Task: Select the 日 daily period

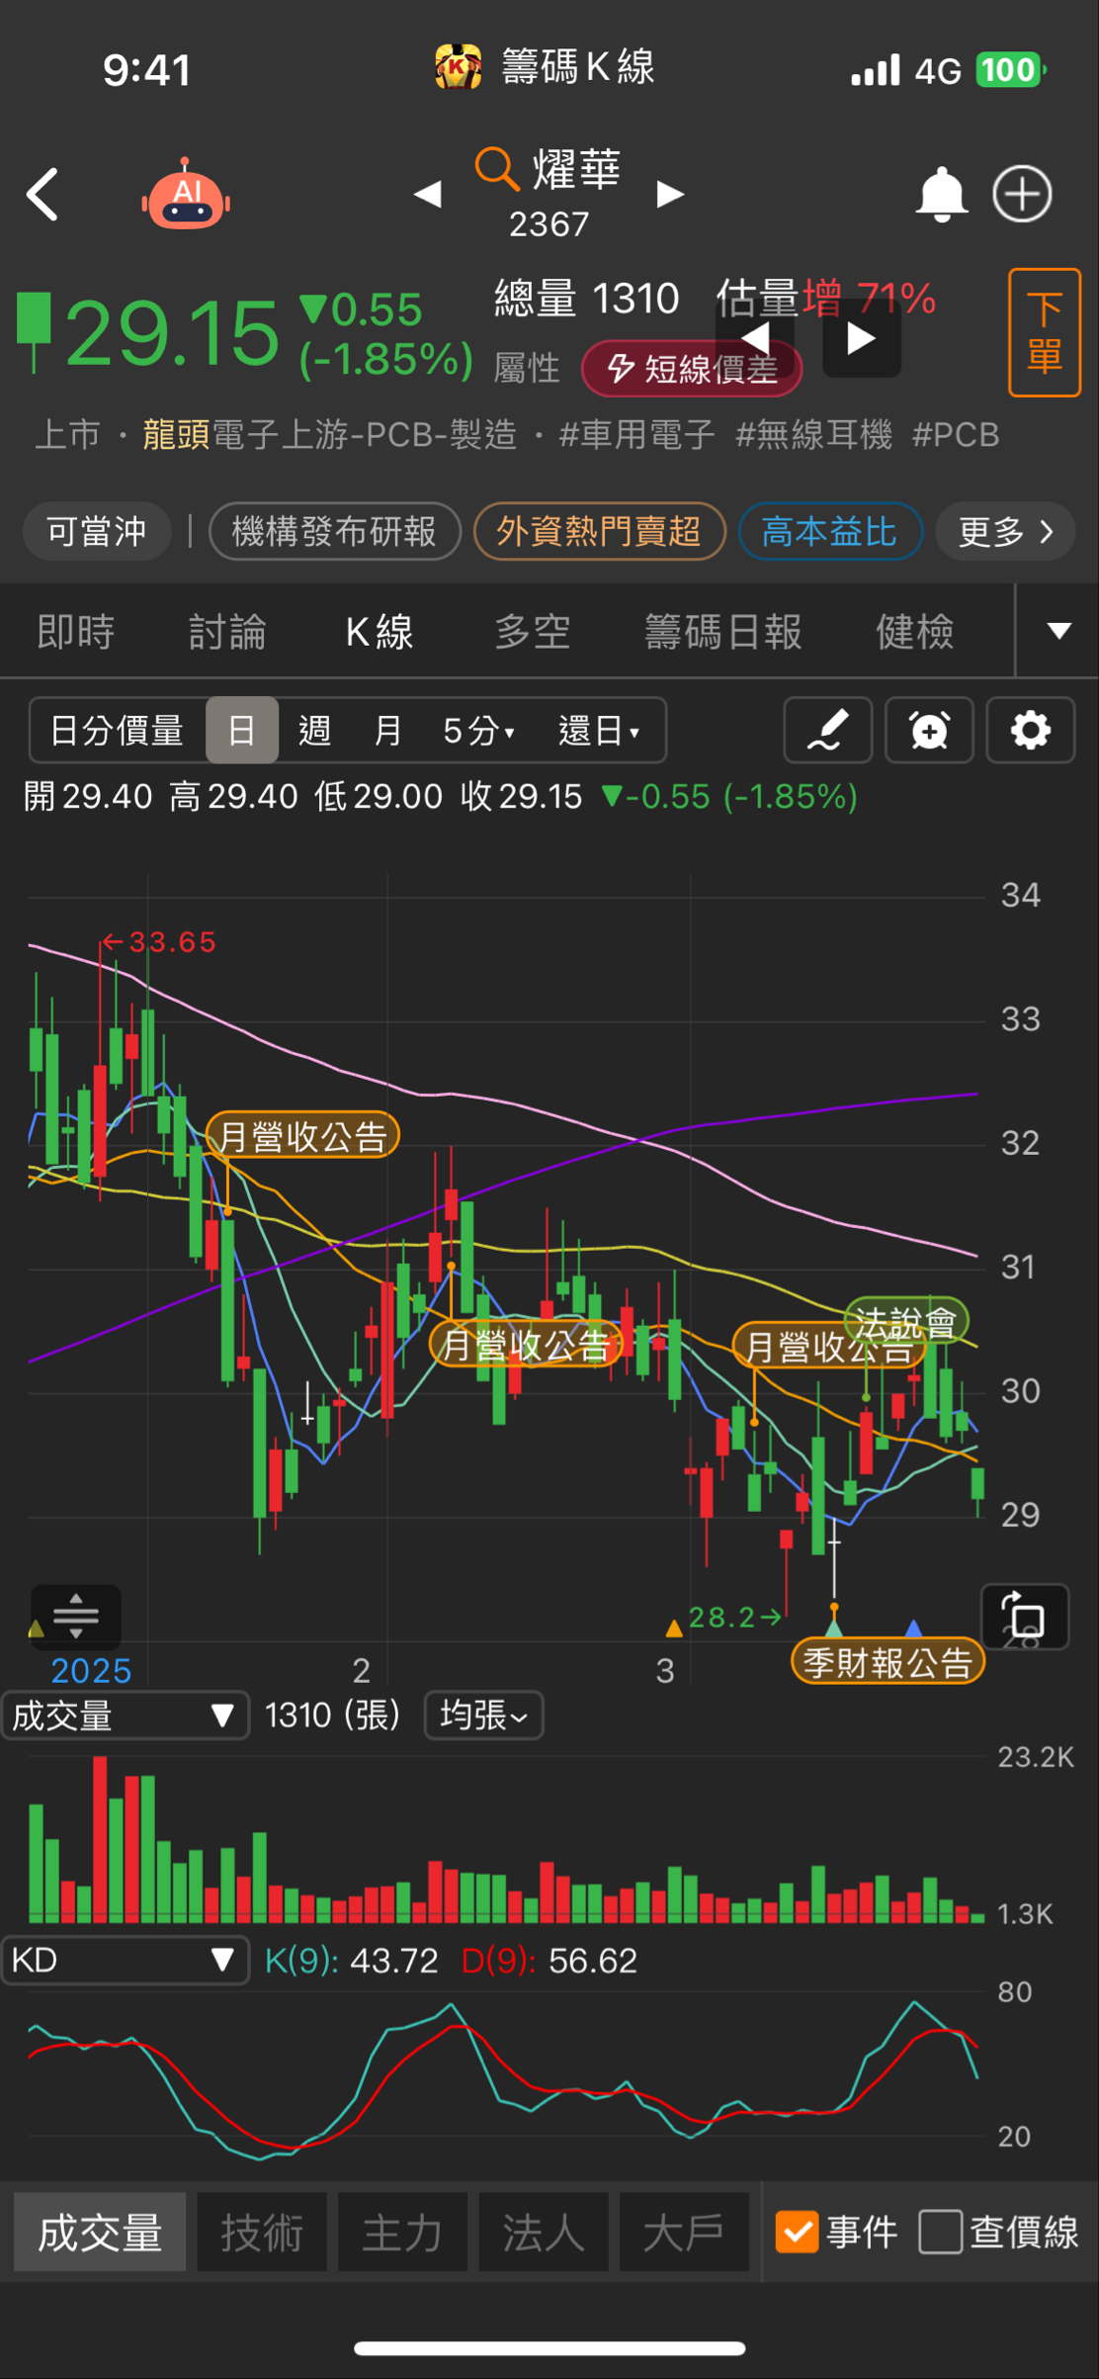Action: point(242,731)
